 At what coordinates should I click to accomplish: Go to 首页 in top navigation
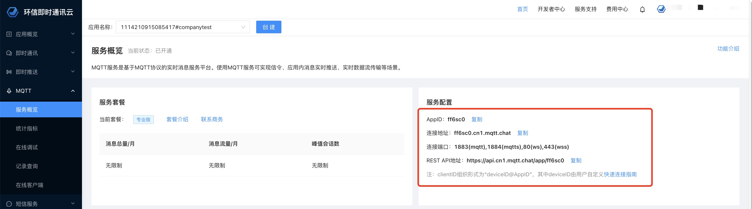523,9
